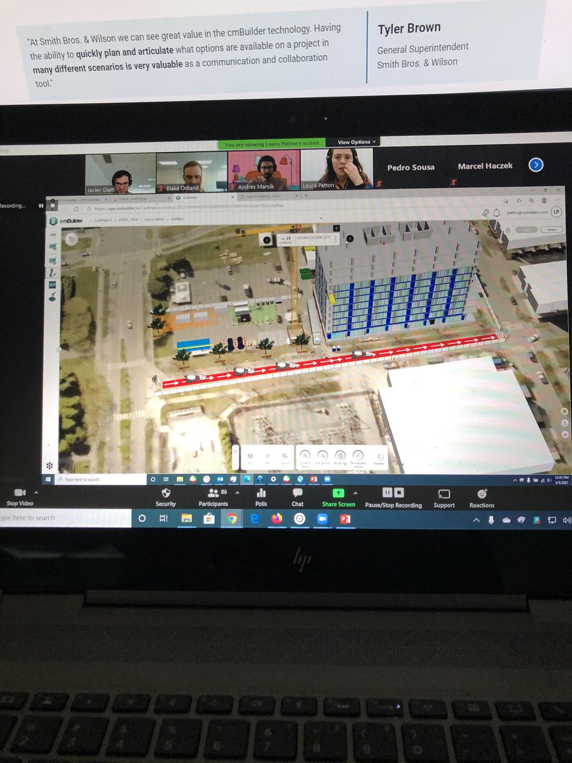Expand the arrow next to Participants
The width and height of the screenshot is (572, 763).
point(237,492)
